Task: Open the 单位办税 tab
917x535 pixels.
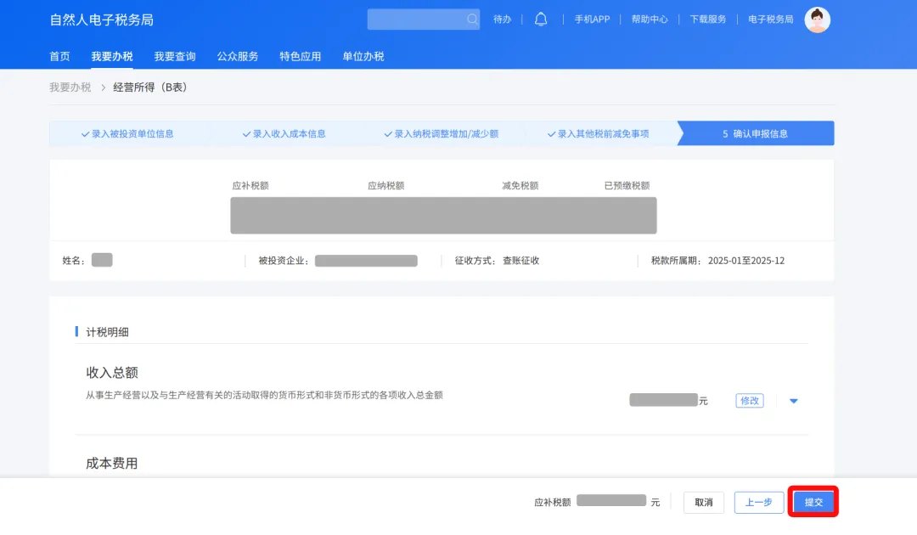Action: (x=363, y=57)
